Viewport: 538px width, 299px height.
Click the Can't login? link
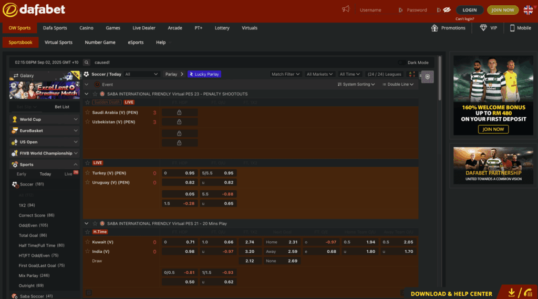pyautogui.click(x=465, y=19)
